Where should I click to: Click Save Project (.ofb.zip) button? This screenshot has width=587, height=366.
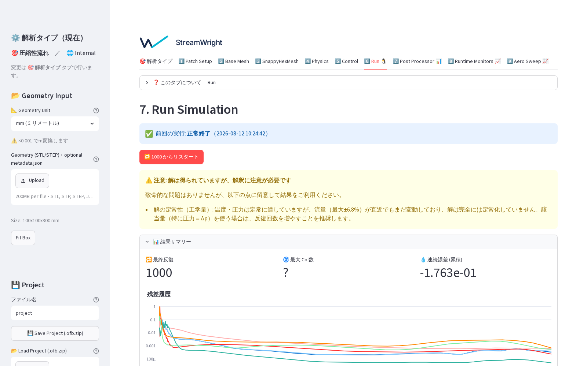coord(55,333)
